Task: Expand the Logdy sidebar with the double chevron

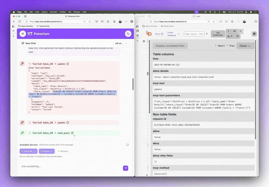Action: tap(144, 41)
